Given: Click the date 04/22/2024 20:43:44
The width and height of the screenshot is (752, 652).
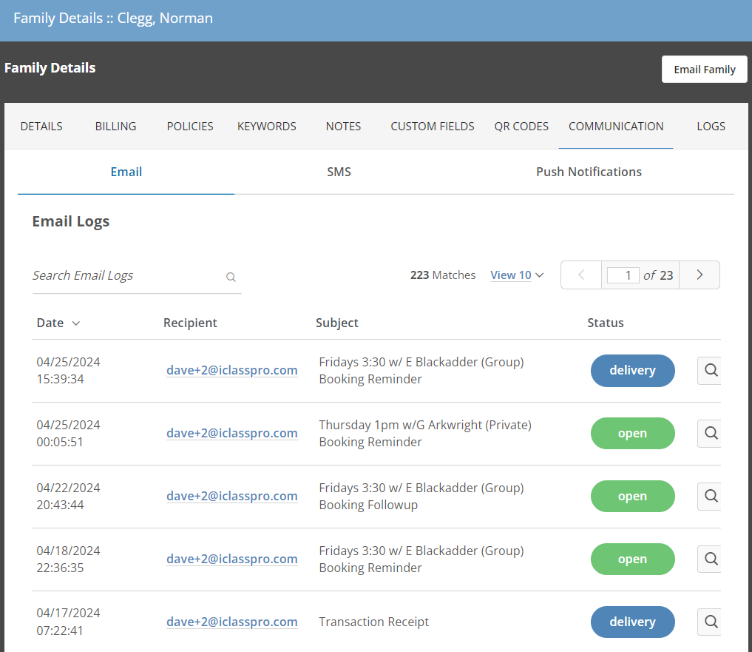Looking at the screenshot, I should tap(68, 497).
